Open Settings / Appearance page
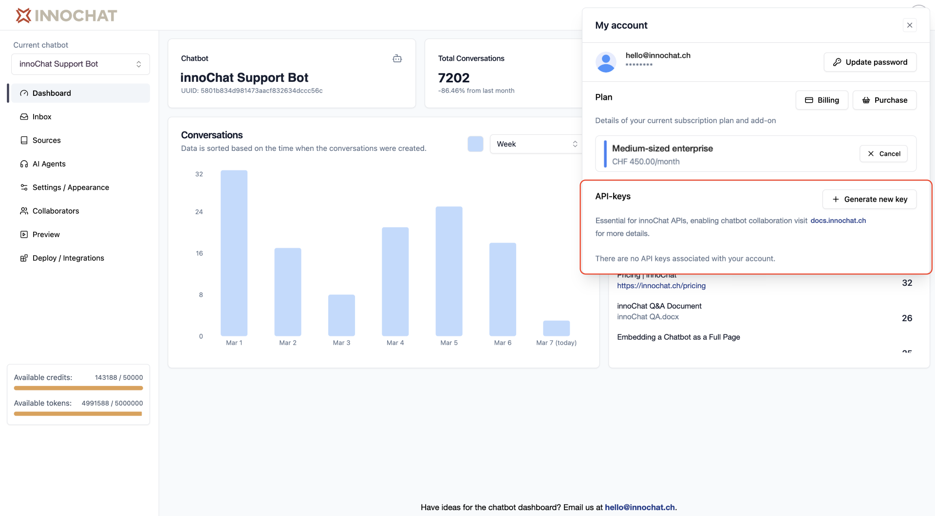This screenshot has width=935, height=516. (x=80, y=187)
